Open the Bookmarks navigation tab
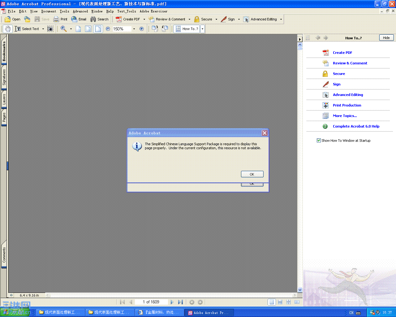Image resolution: width=396 pixels, height=317 pixels. (x=4, y=51)
